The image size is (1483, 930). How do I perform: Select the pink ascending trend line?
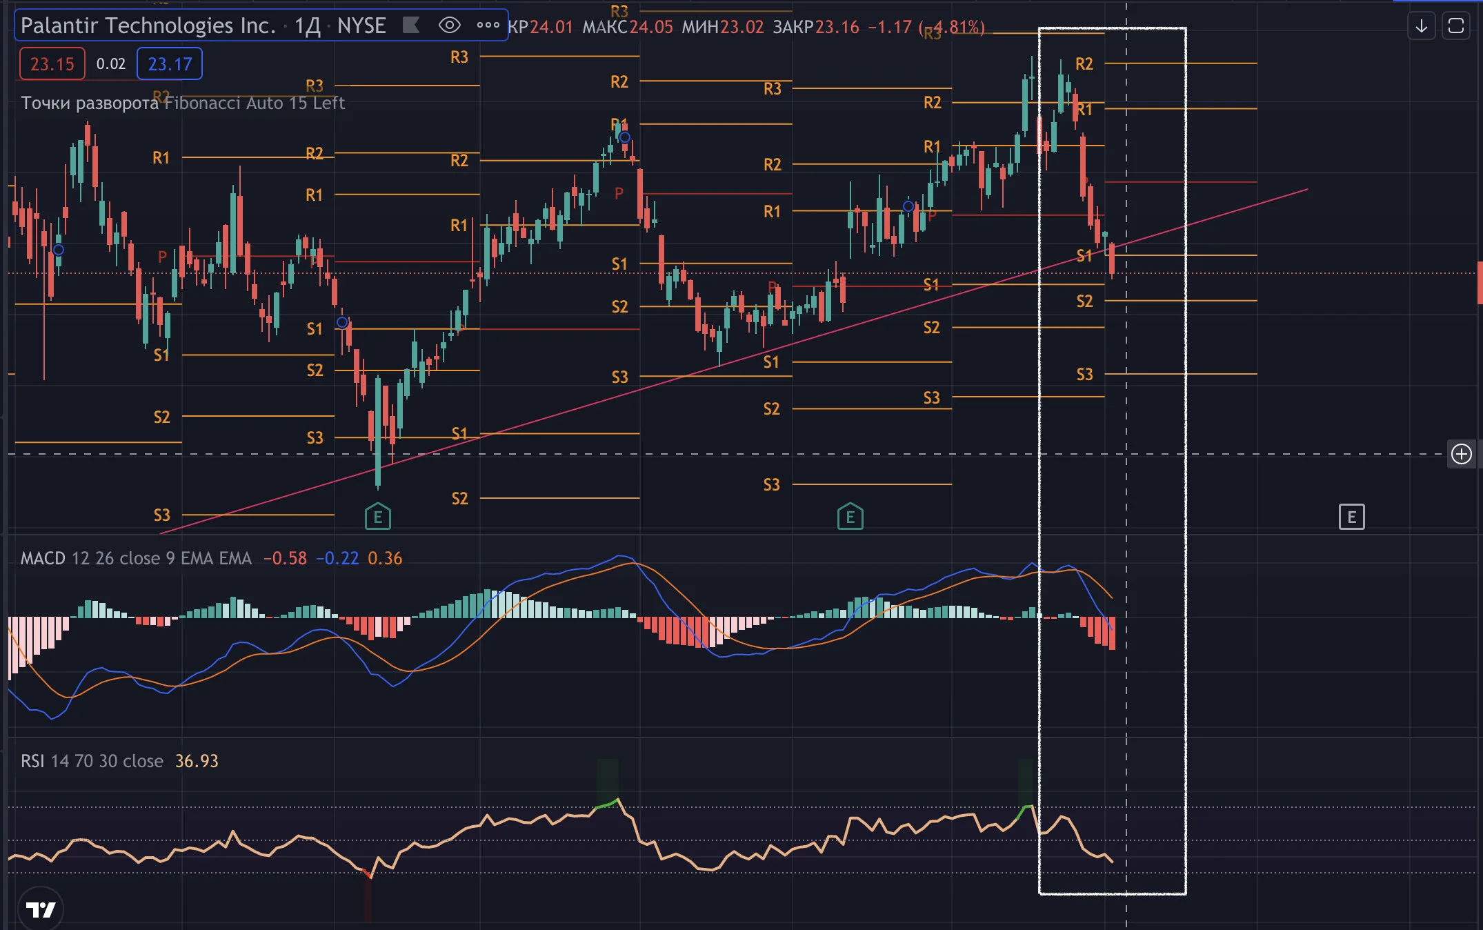733,362
